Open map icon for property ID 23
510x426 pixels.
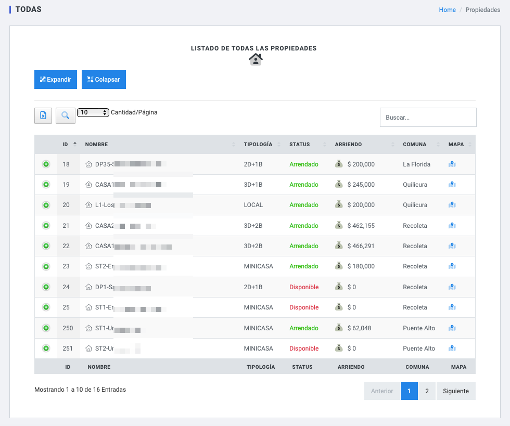[x=452, y=266]
